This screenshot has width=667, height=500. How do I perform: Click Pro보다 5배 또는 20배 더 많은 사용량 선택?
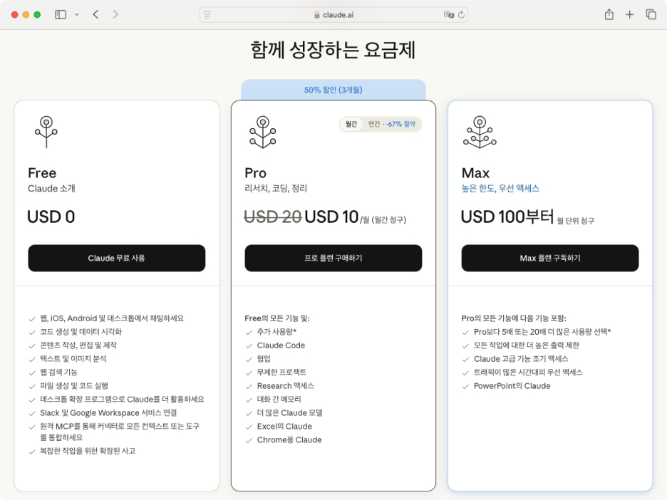click(542, 332)
